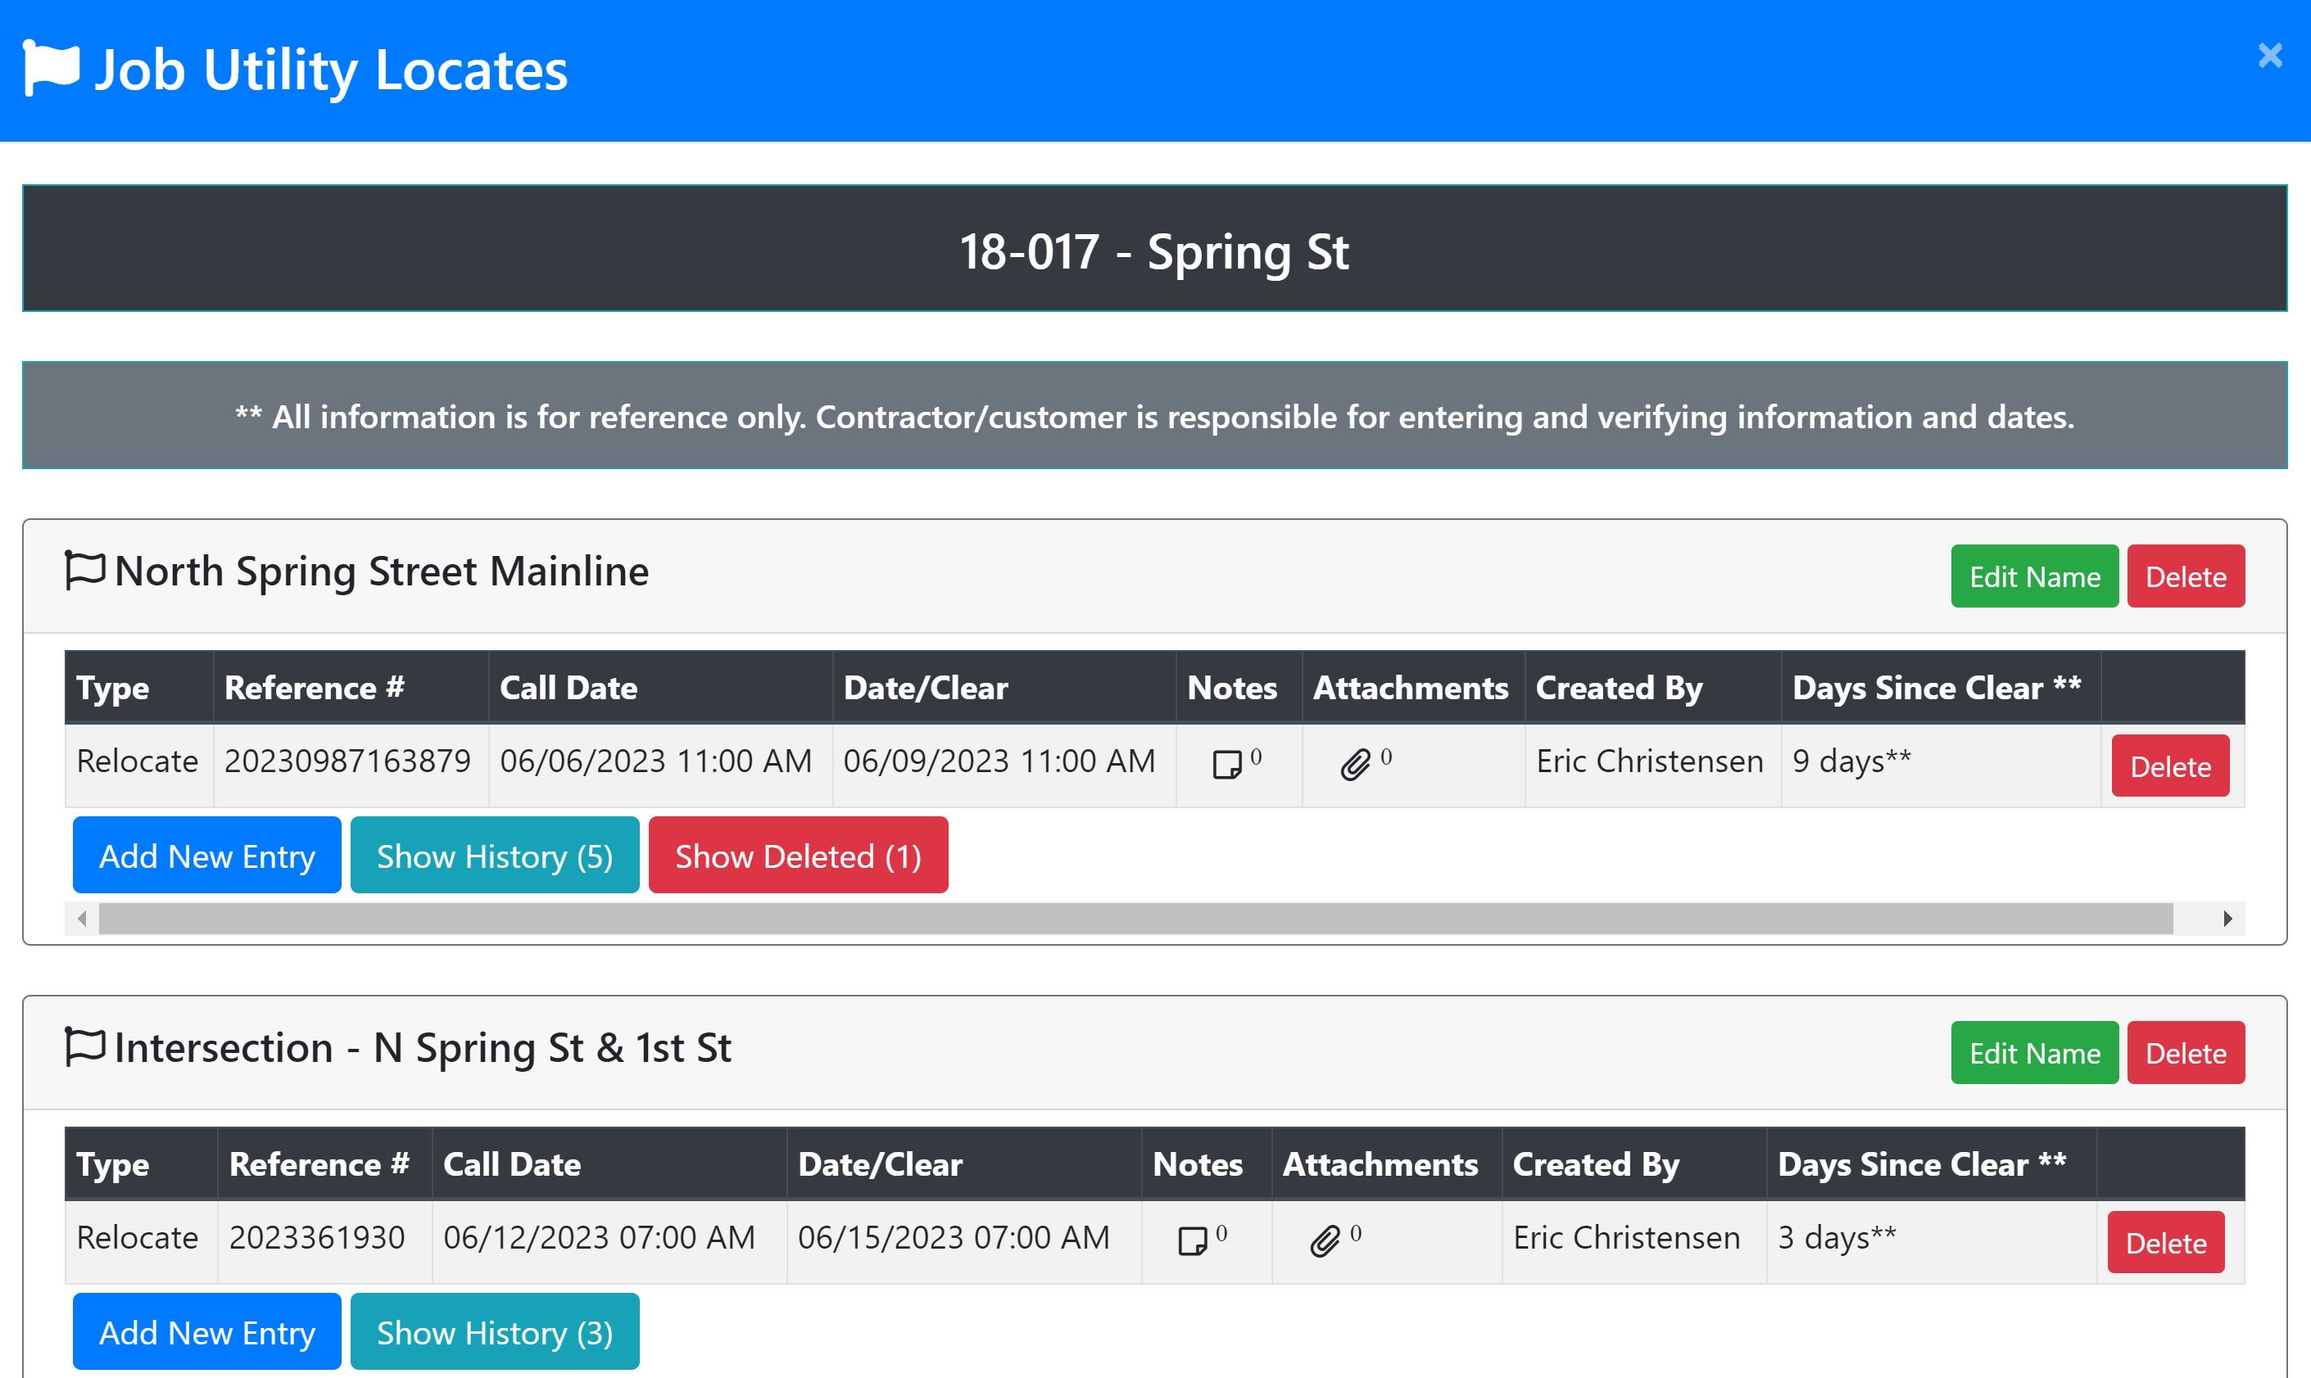Close the Job Utility Locates dialog

(2269, 56)
